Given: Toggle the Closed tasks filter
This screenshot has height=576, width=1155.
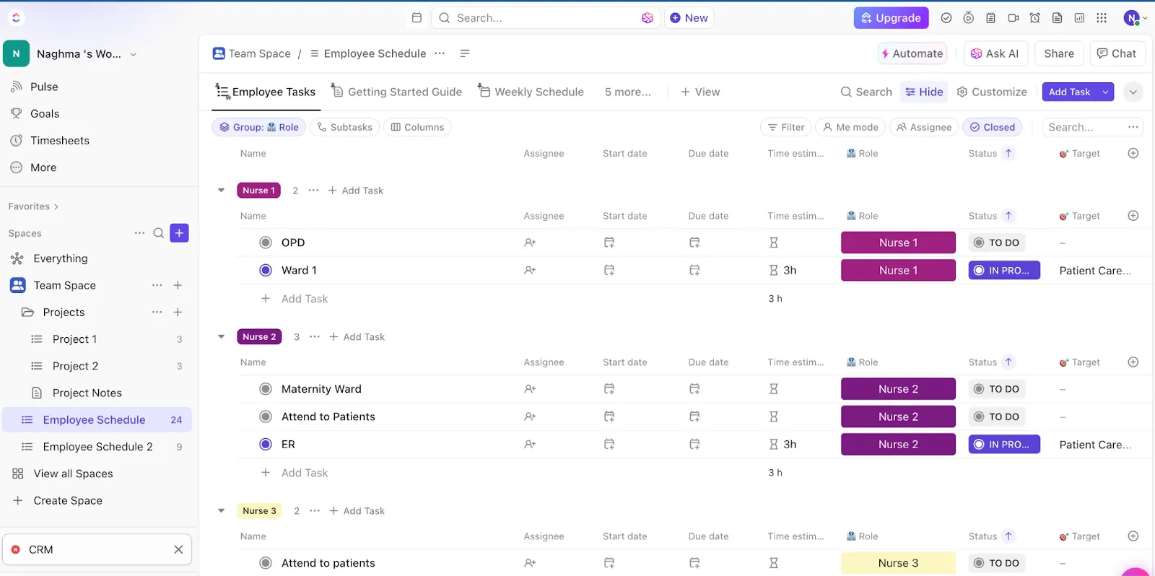Looking at the screenshot, I should 992,127.
